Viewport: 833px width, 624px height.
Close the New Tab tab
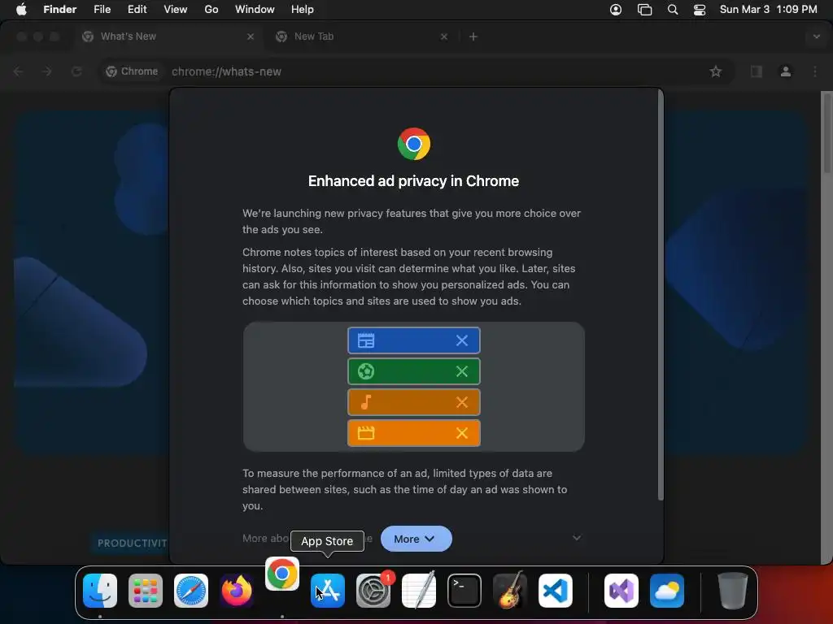click(444, 37)
